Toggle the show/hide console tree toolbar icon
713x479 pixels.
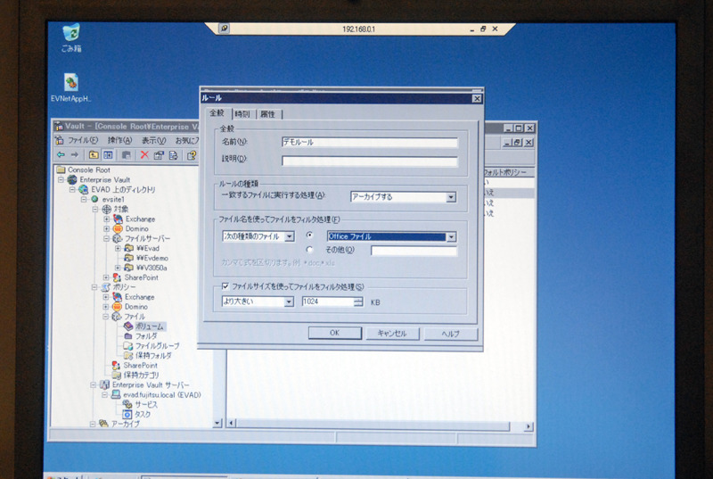(x=108, y=155)
